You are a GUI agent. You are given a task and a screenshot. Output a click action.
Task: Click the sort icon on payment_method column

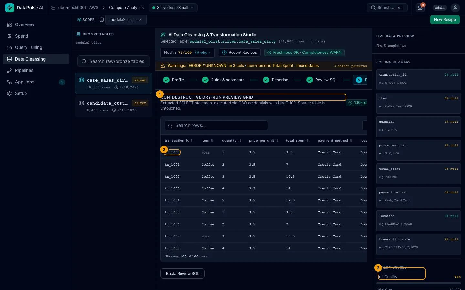point(351,141)
